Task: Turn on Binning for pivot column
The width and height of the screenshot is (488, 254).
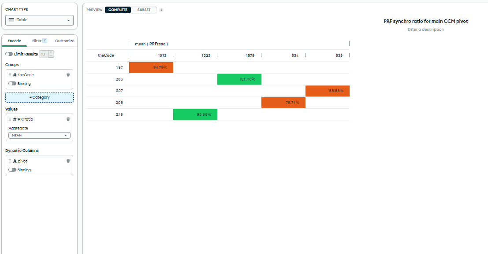Action: click(12, 170)
